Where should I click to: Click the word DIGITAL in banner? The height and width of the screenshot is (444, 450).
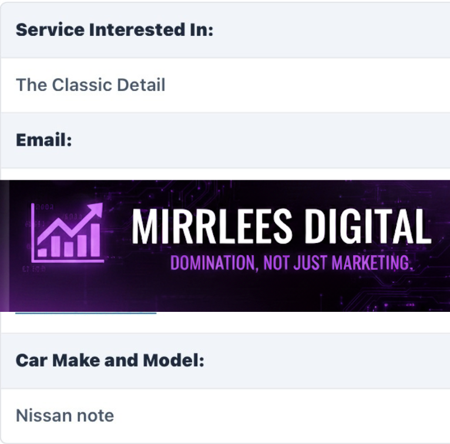pos(368,227)
